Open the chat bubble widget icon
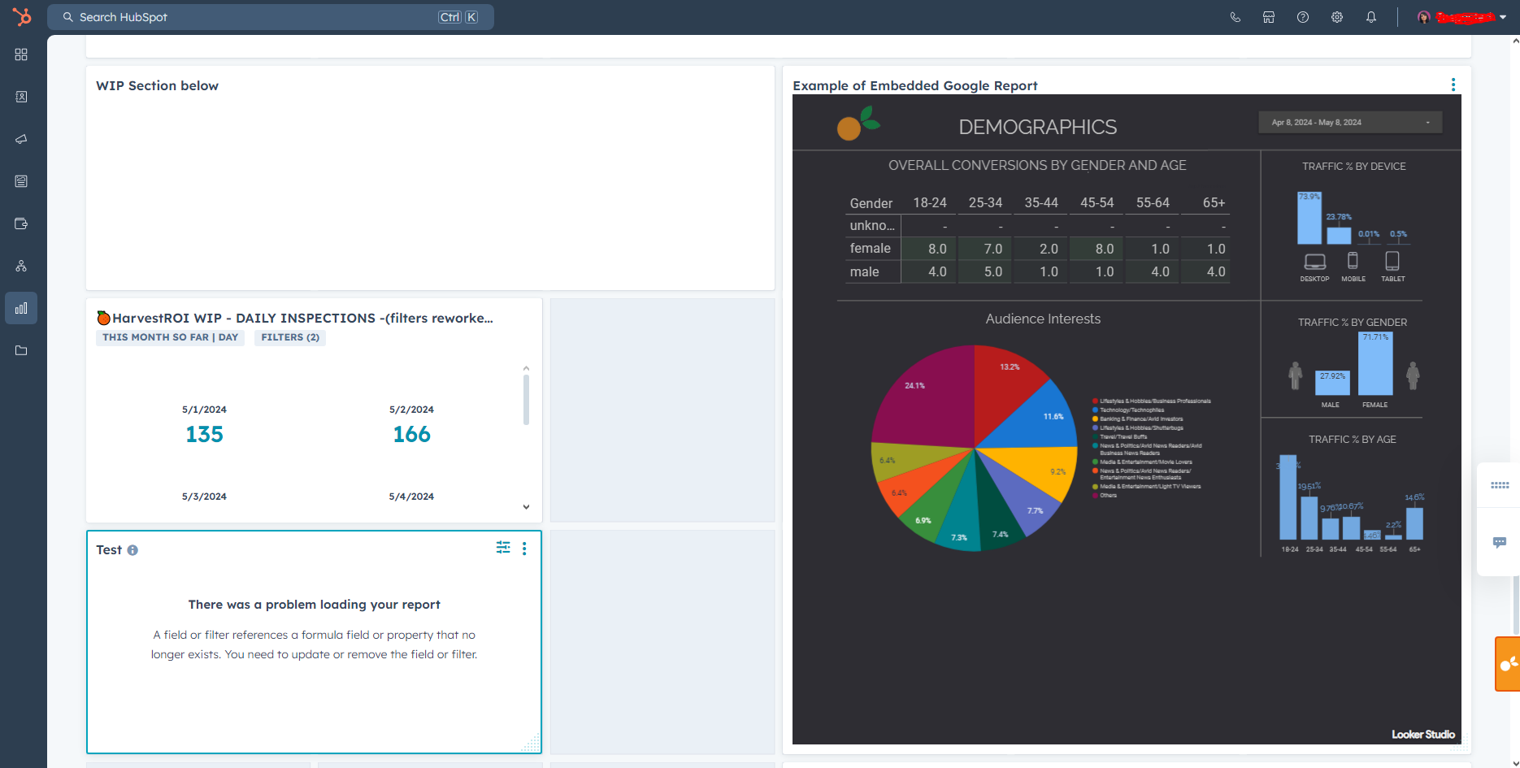The image size is (1520, 768). click(1500, 542)
